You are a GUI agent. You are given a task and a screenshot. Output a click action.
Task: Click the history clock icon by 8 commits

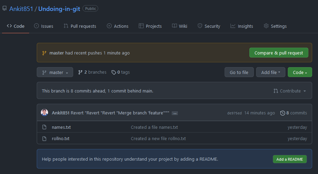[282, 113]
